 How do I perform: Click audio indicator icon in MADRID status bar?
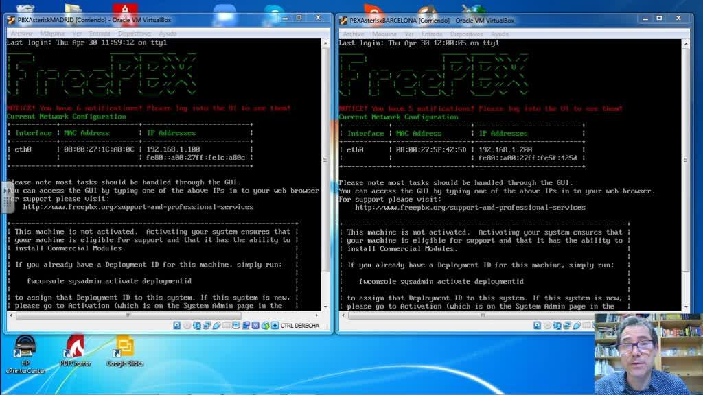coord(197,326)
